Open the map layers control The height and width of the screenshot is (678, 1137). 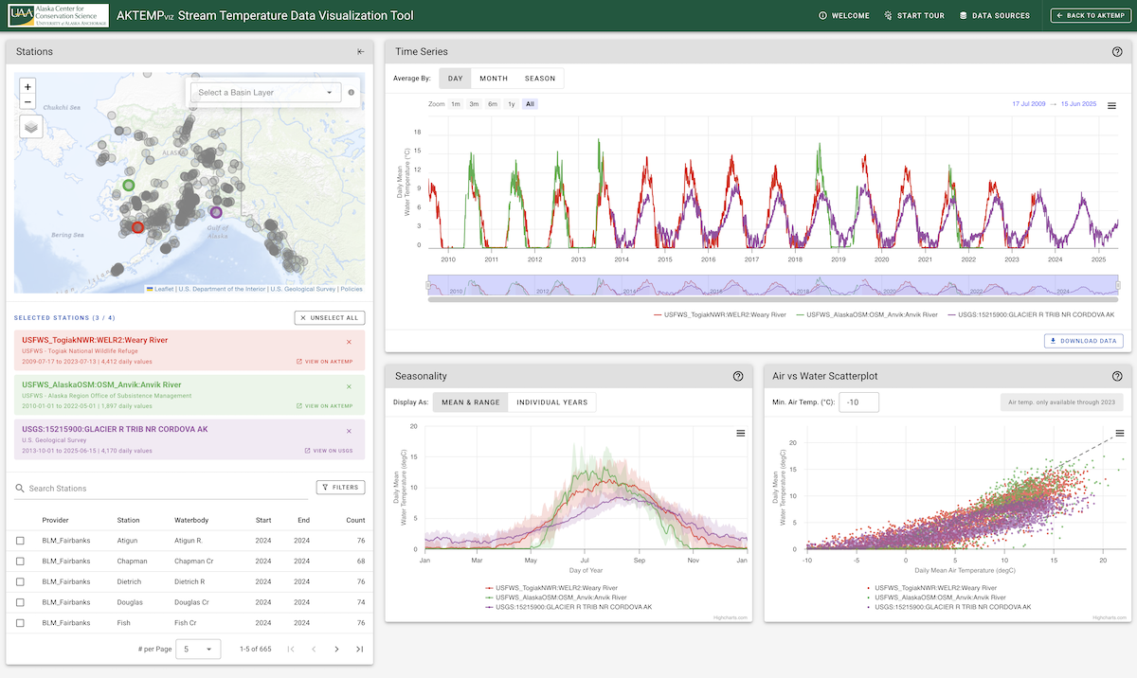[30, 126]
